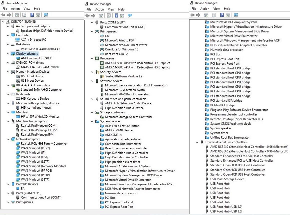This screenshot has height=215, width=290.
Task: Select MATSHITA DVD-RAM SW820 drive
Action: pos(40,67)
